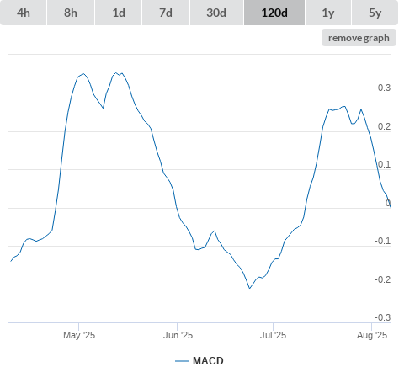This screenshot has height=383, width=399.
Task: Click the 0.1 y-axis value
Action: point(384,164)
